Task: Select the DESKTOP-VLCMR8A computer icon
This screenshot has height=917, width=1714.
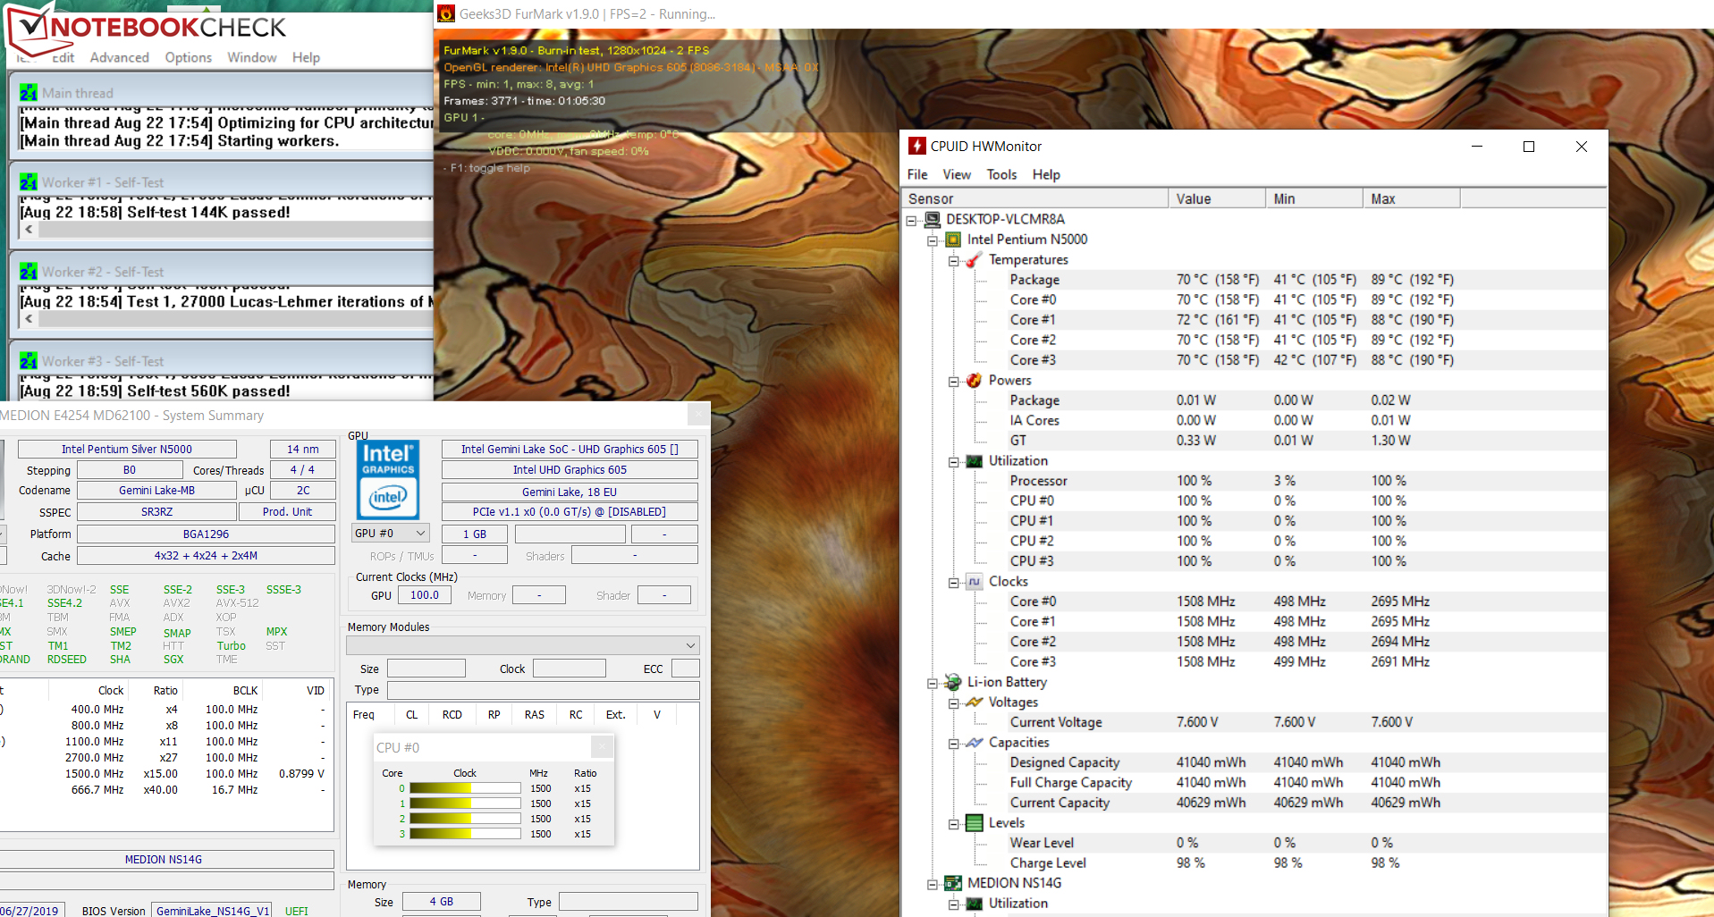Action: pyautogui.click(x=933, y=219)
